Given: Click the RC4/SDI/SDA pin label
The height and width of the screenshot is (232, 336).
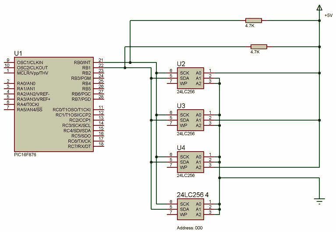Looking at the screenshot, I should point(77,131).
